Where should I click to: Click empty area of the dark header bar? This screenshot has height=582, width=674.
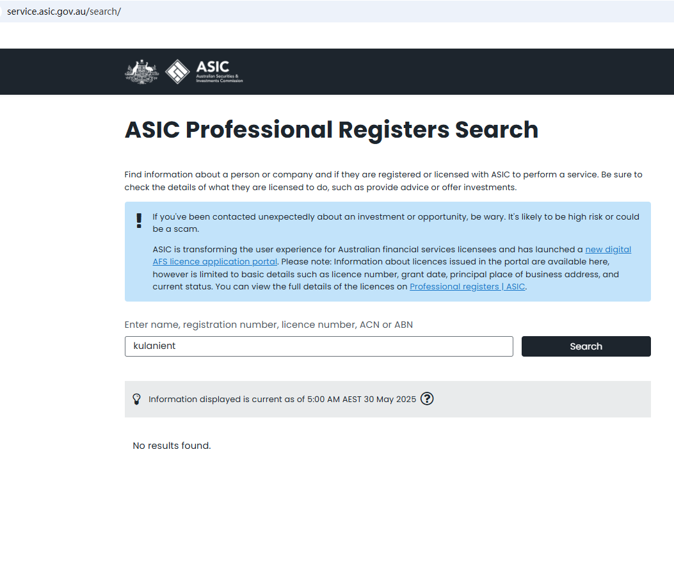[x=448, y=72]
